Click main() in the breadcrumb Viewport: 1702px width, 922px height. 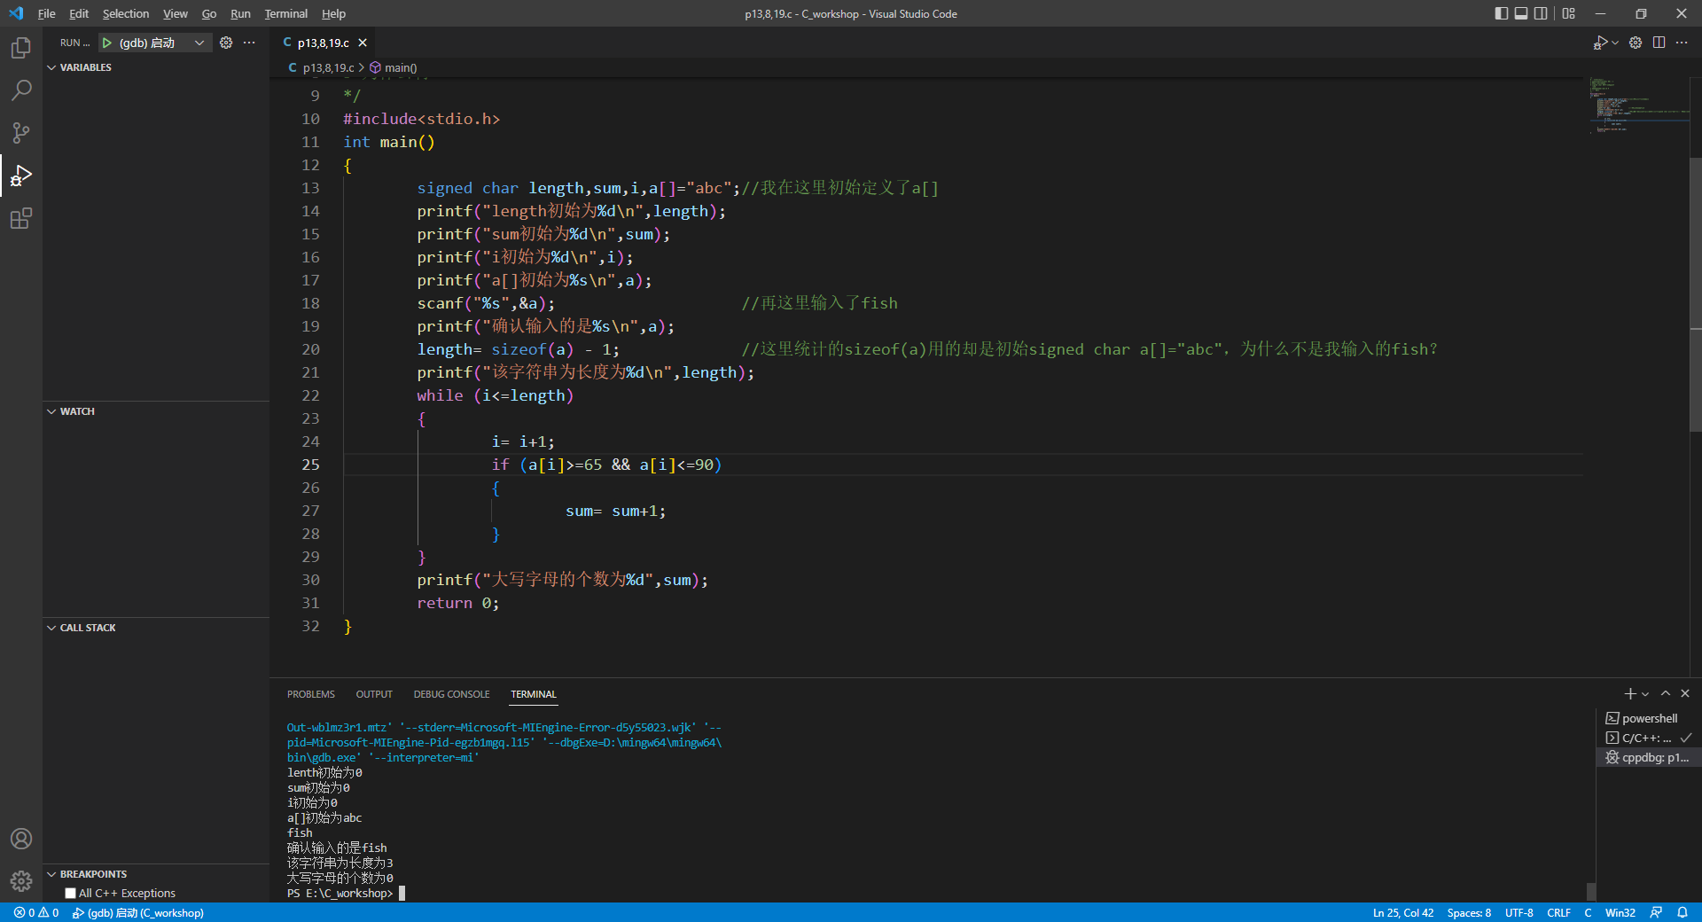(394, 67)
